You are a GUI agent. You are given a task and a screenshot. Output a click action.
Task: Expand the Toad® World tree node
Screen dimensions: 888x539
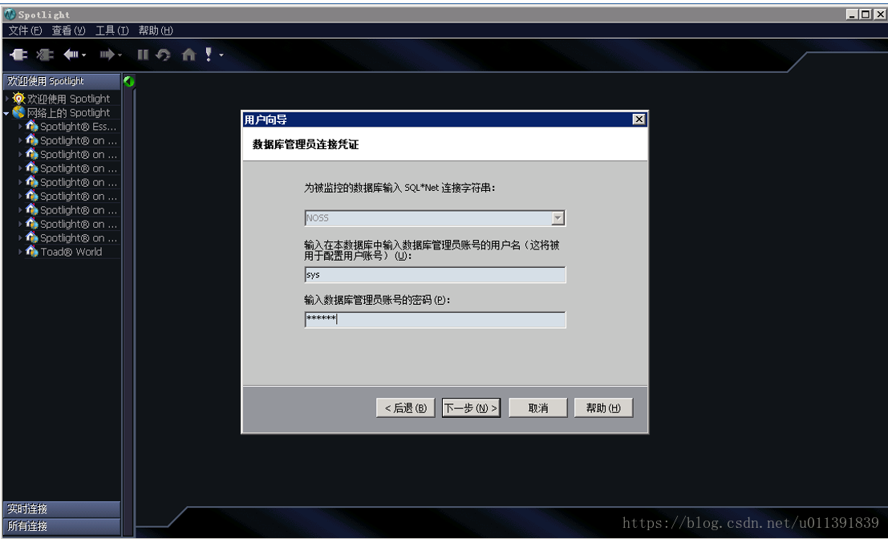(x=20, y=251)
